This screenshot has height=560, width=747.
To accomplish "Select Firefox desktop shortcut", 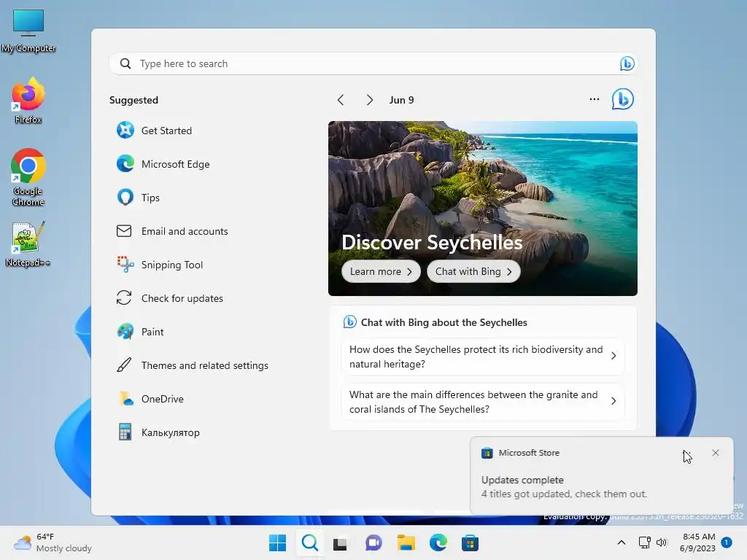I will coord(28,101).
